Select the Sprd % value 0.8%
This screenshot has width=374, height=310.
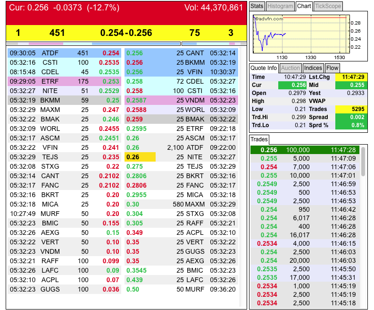click(351, 125)
